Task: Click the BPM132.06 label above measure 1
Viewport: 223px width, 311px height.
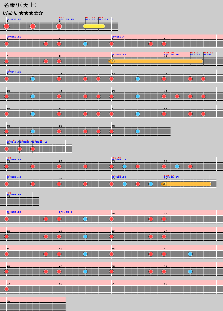Action: pos(14,19)
